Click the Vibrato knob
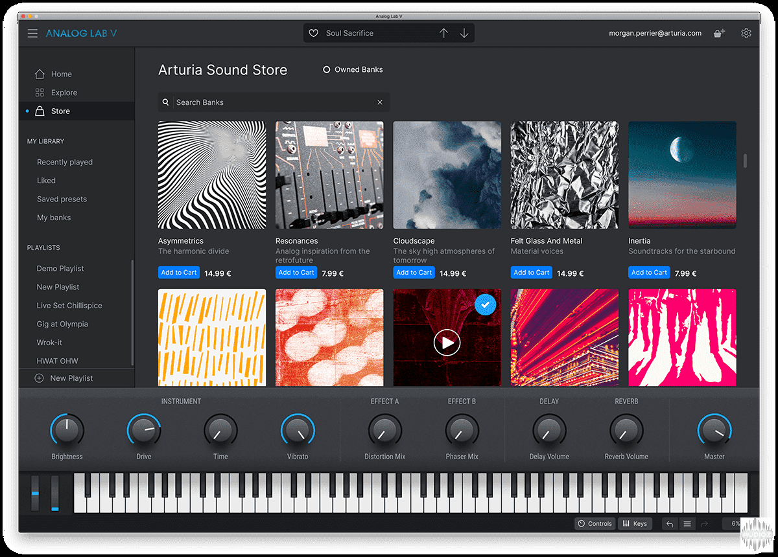The image size is (778, 557). point(298,430)
